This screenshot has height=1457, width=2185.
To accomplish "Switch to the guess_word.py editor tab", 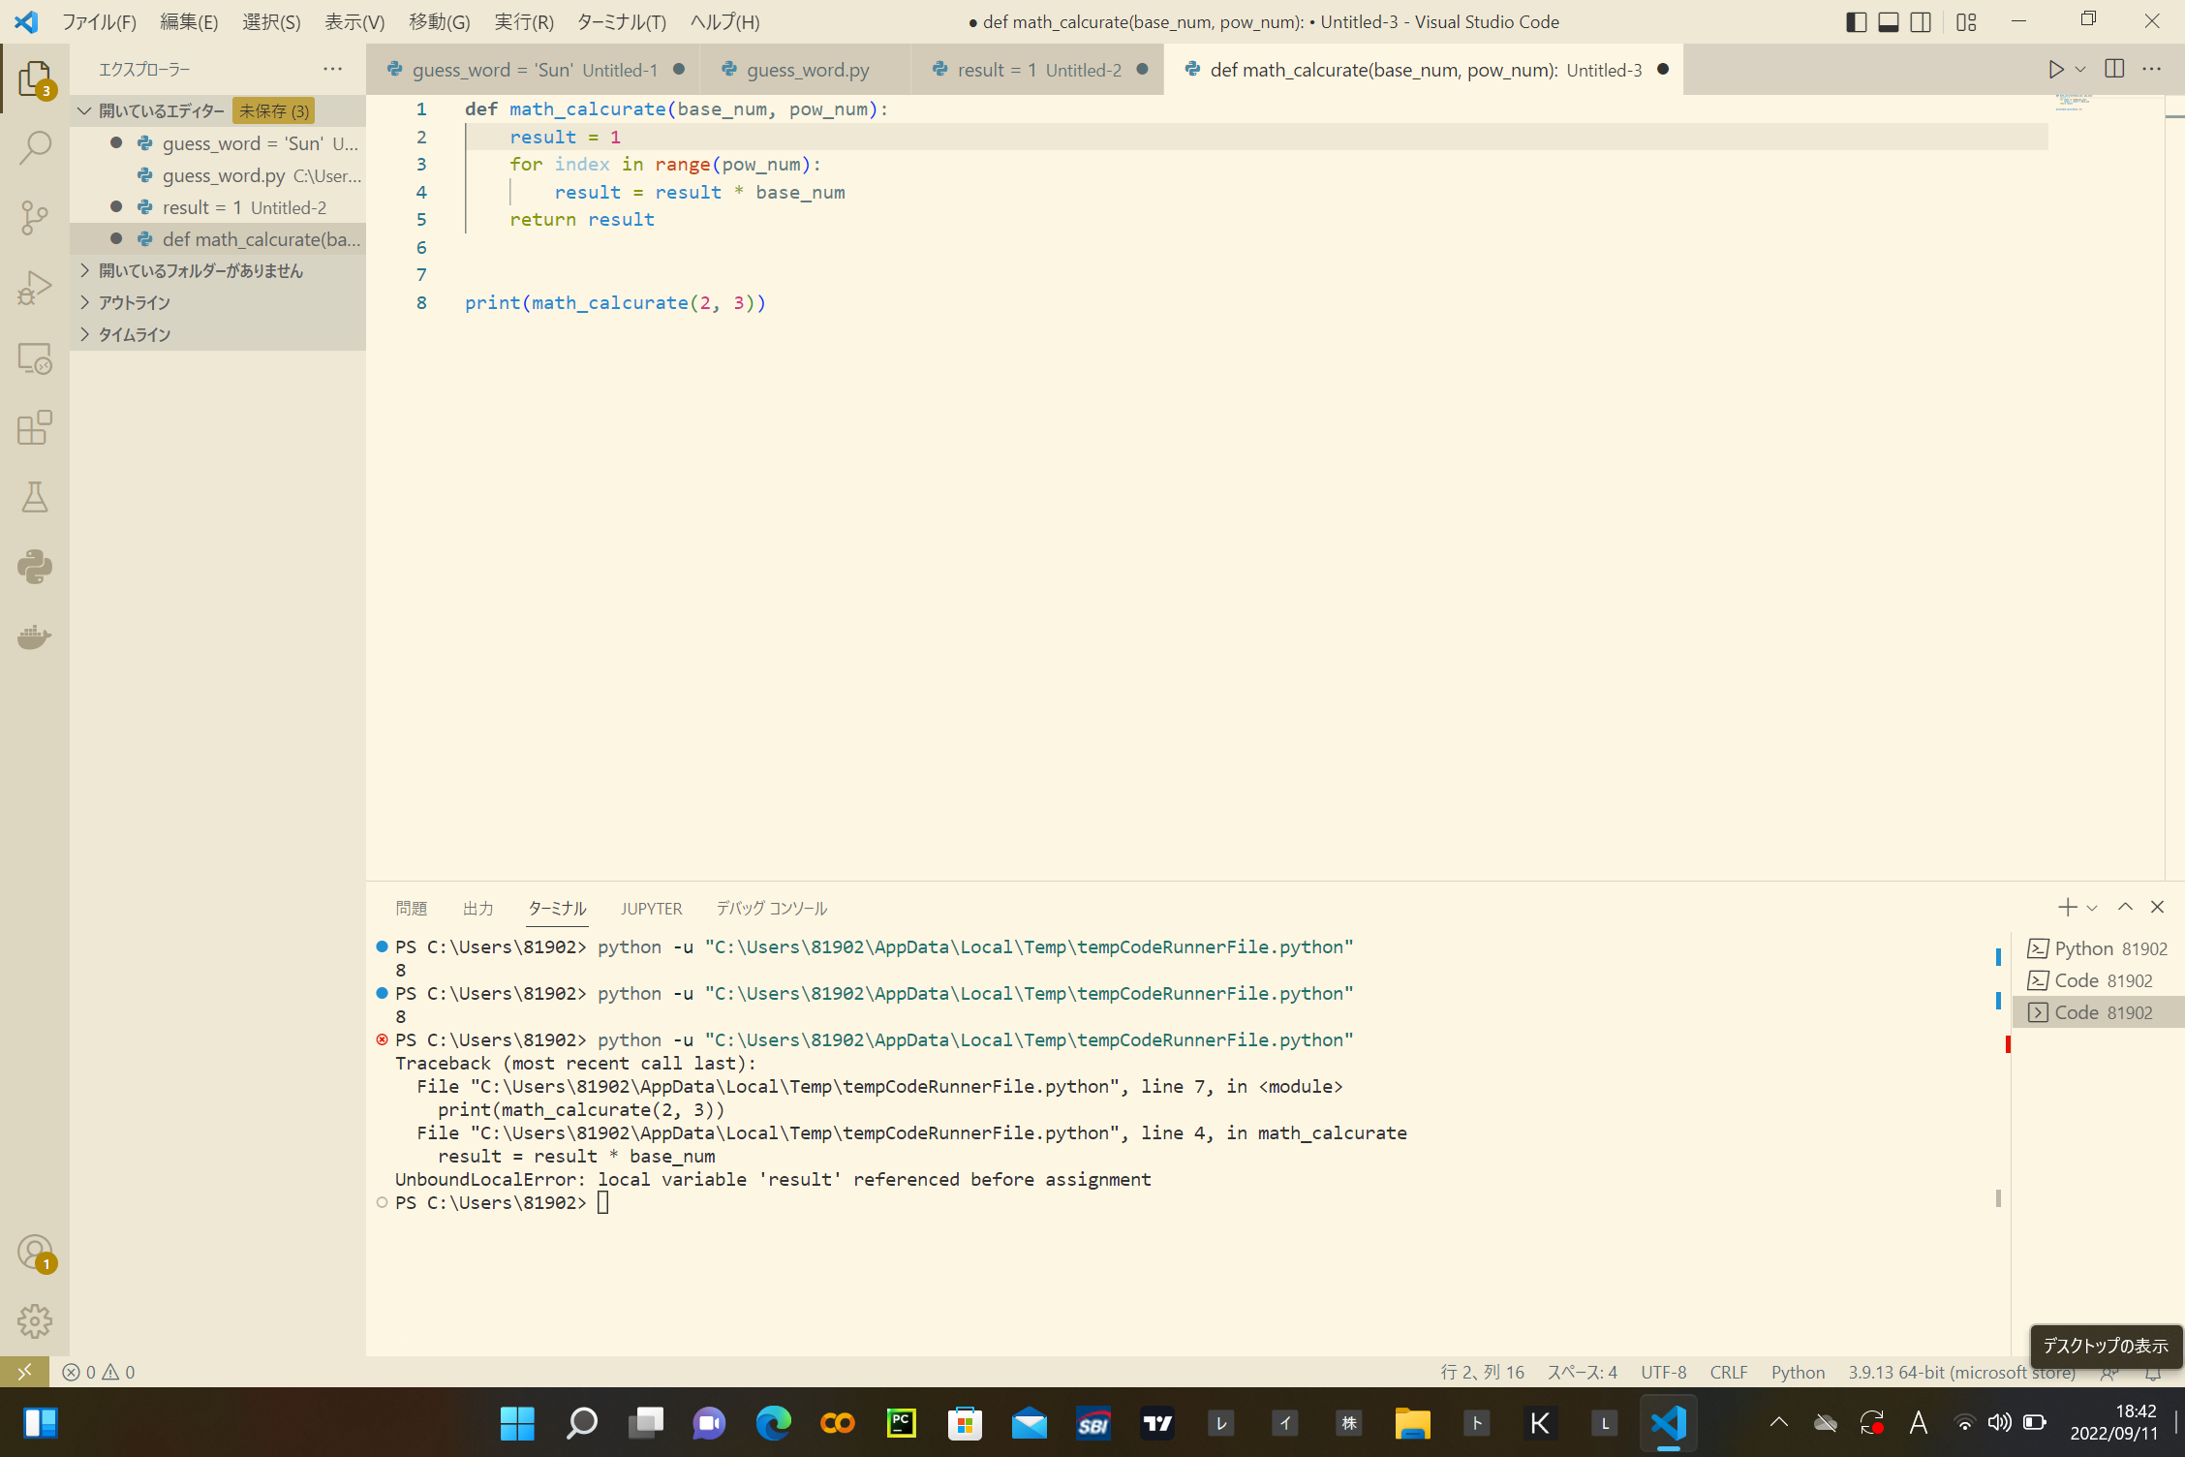I will point(807,70).
